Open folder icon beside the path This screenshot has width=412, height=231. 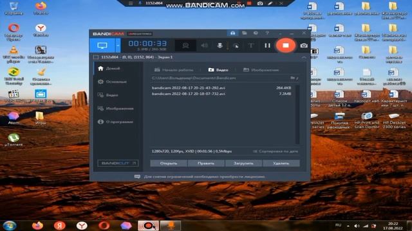(x=294, y=78)
